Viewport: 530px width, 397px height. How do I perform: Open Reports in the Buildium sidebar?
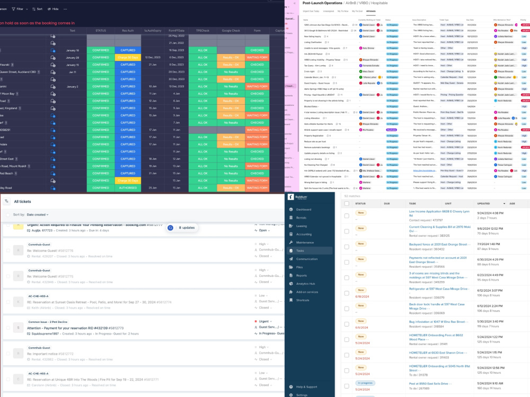tap(301, 275)
